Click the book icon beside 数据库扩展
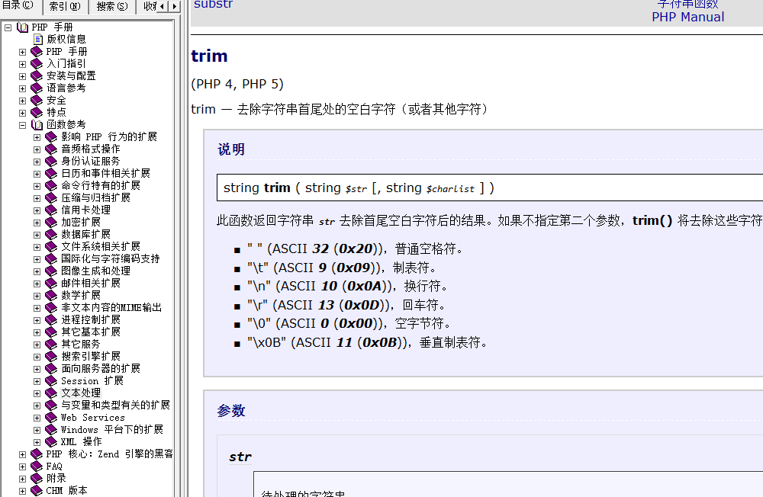 [51, 234]
